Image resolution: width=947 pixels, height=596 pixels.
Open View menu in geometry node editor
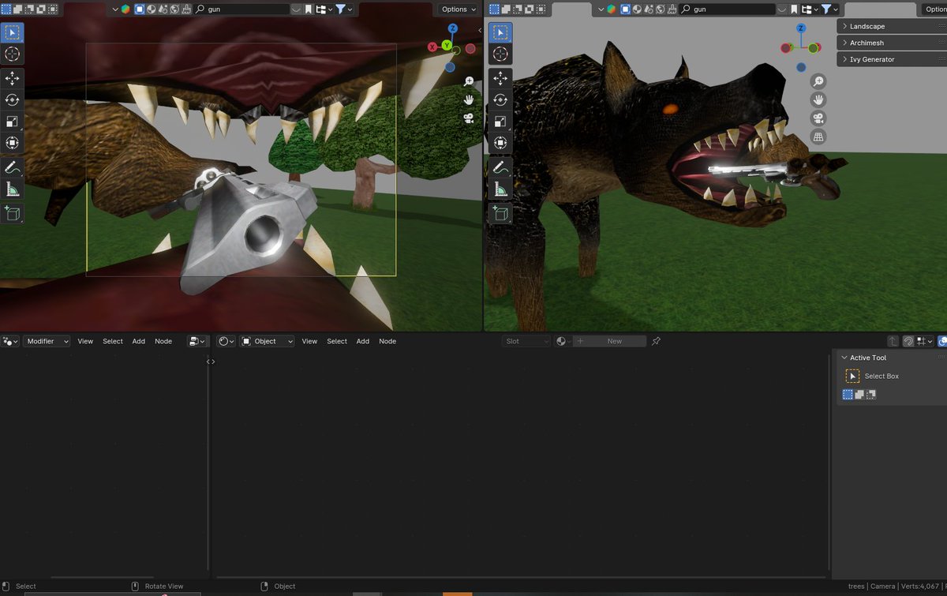(x=85, y=341)
